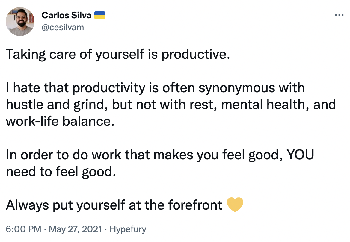Open the @cesilvam handle link
350x242 pixels.
pyautogui.click(x=63, y=28)
